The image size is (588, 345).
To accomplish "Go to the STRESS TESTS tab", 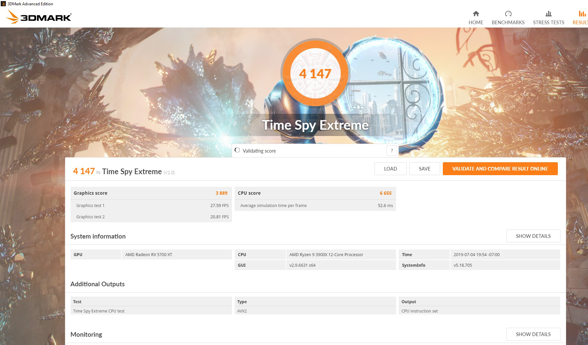I will [x=548, y=22].
